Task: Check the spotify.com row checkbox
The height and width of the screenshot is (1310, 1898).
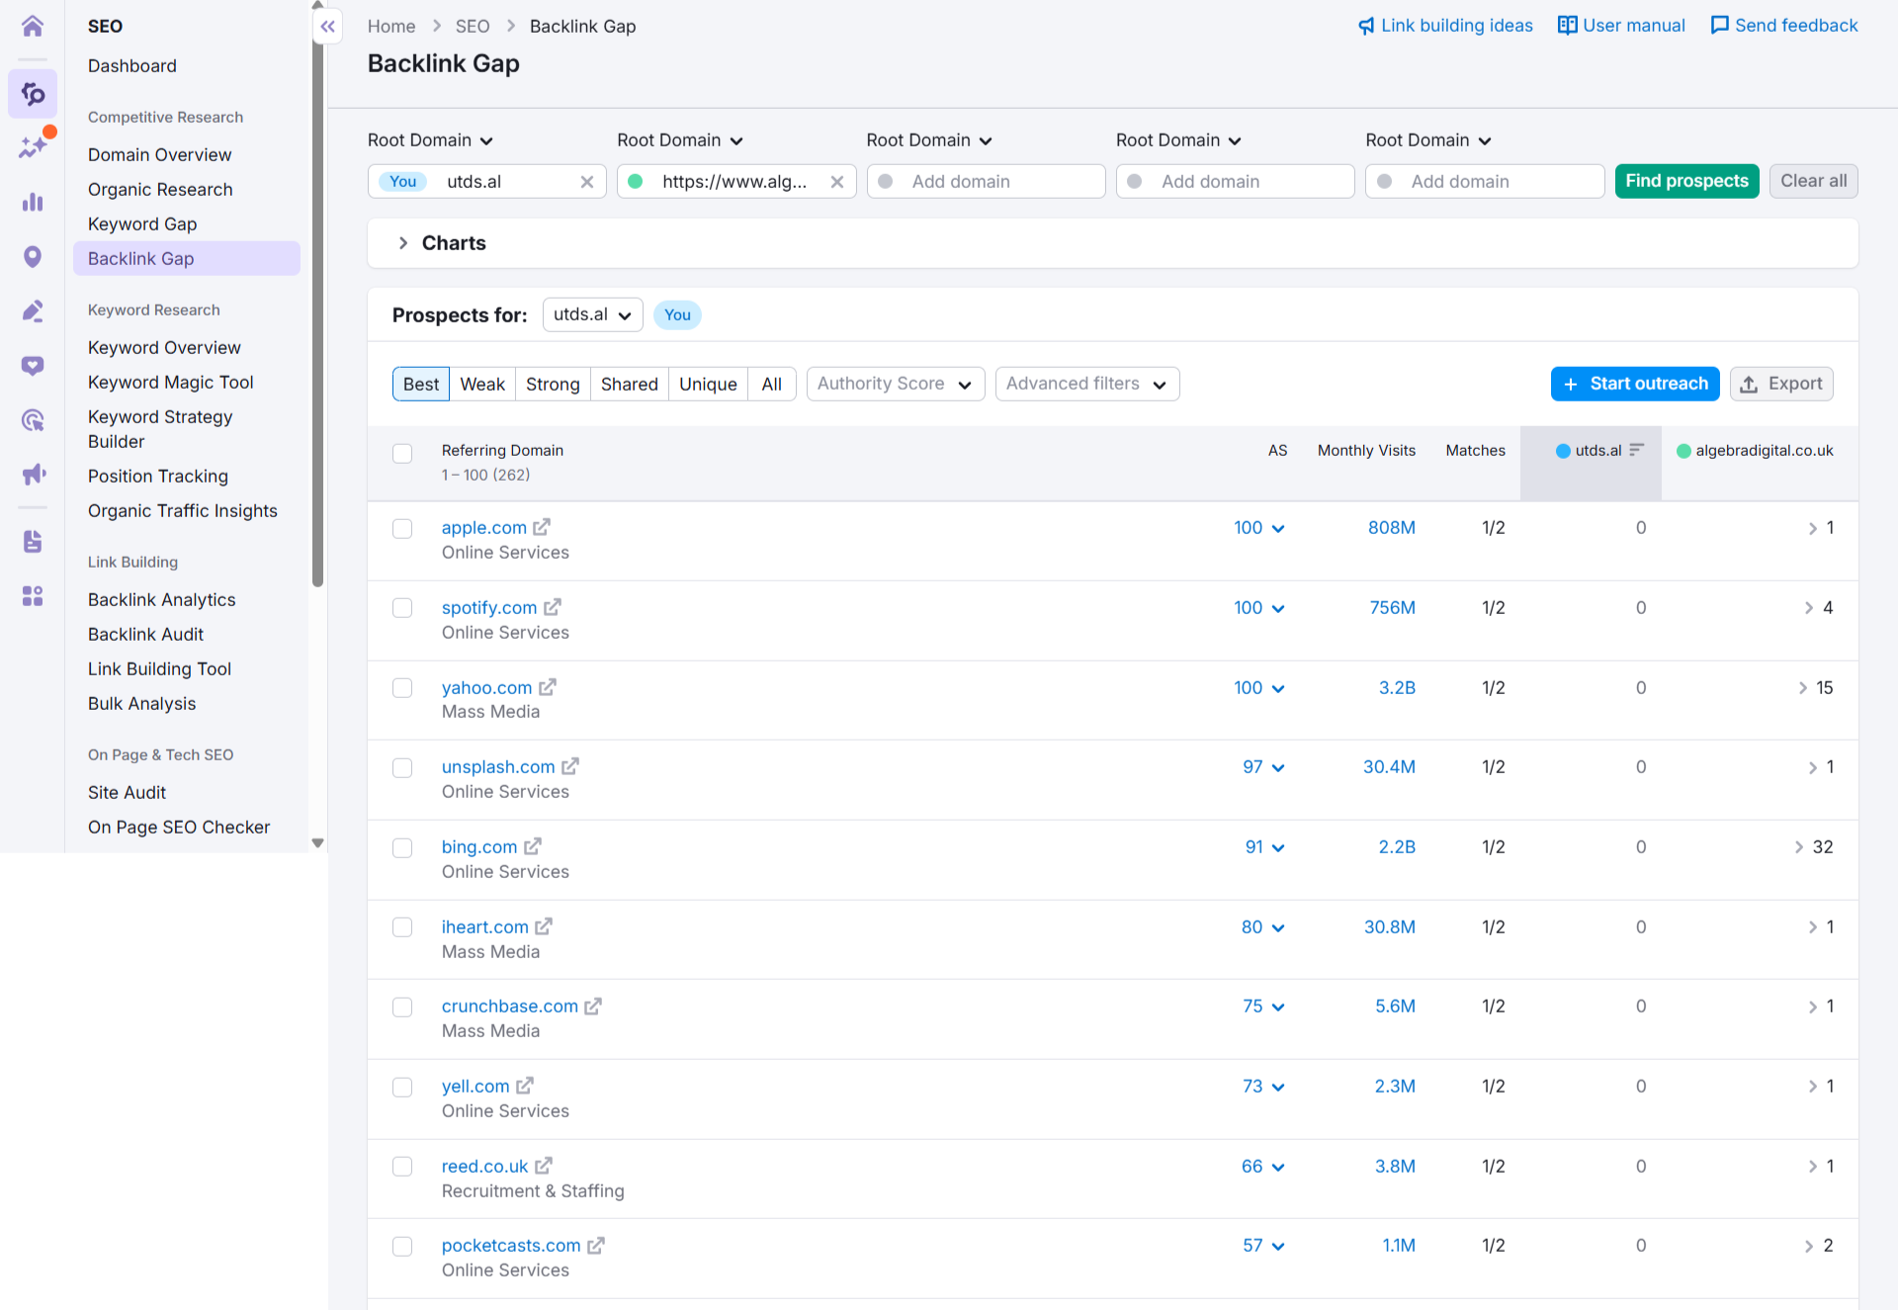Action: click(x=402, y=608)
